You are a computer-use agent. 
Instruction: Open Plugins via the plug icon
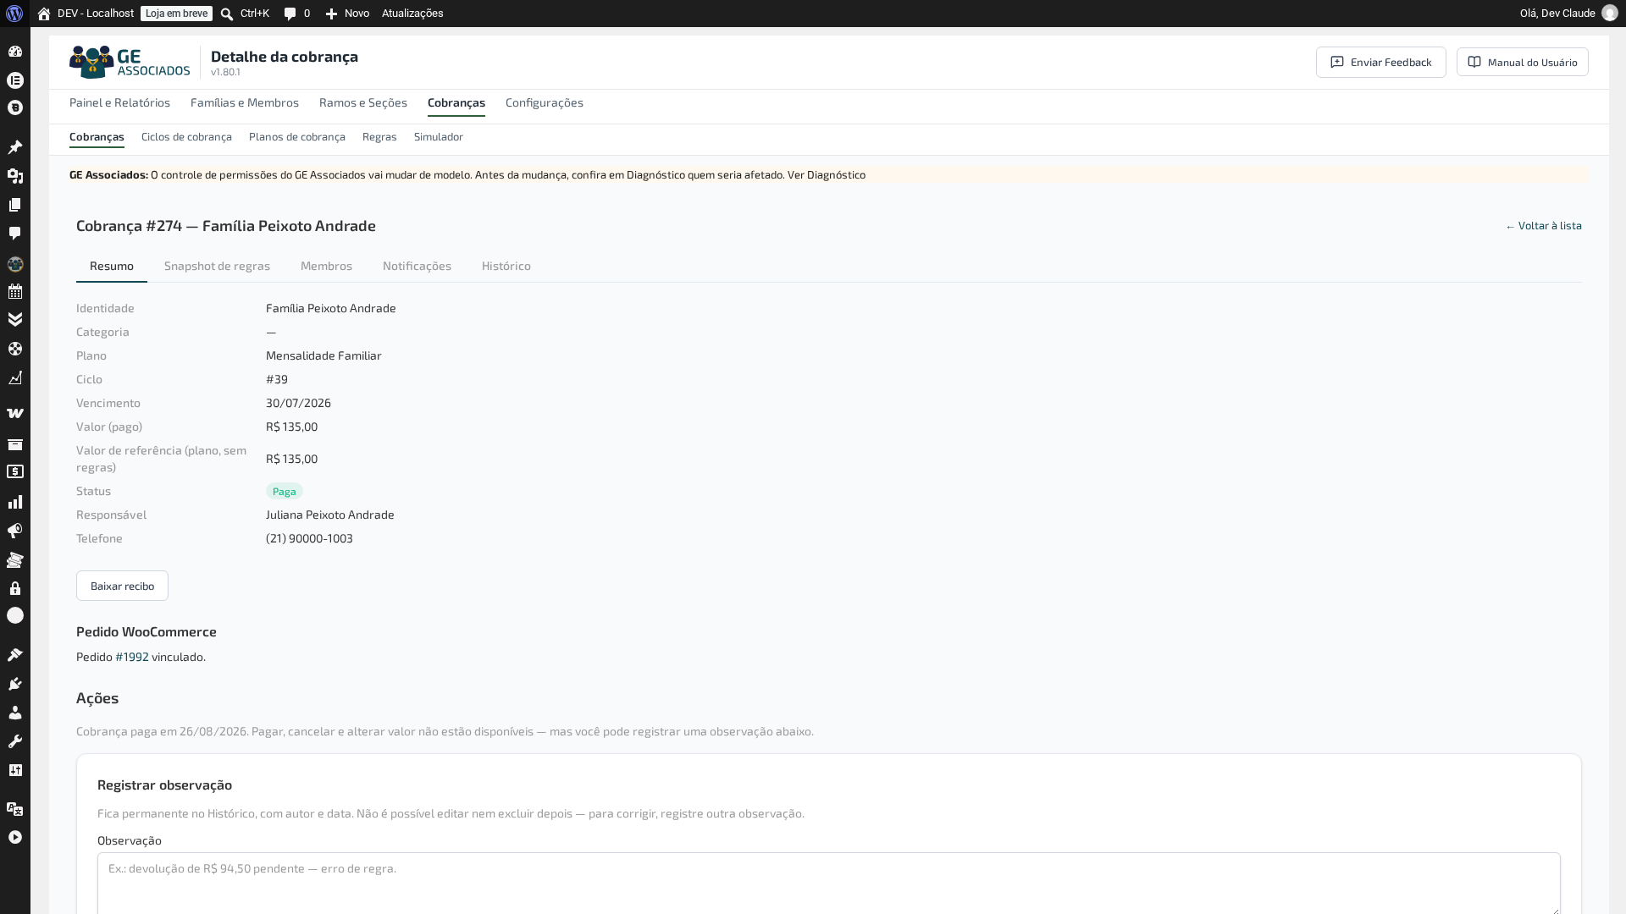[15, 684]
